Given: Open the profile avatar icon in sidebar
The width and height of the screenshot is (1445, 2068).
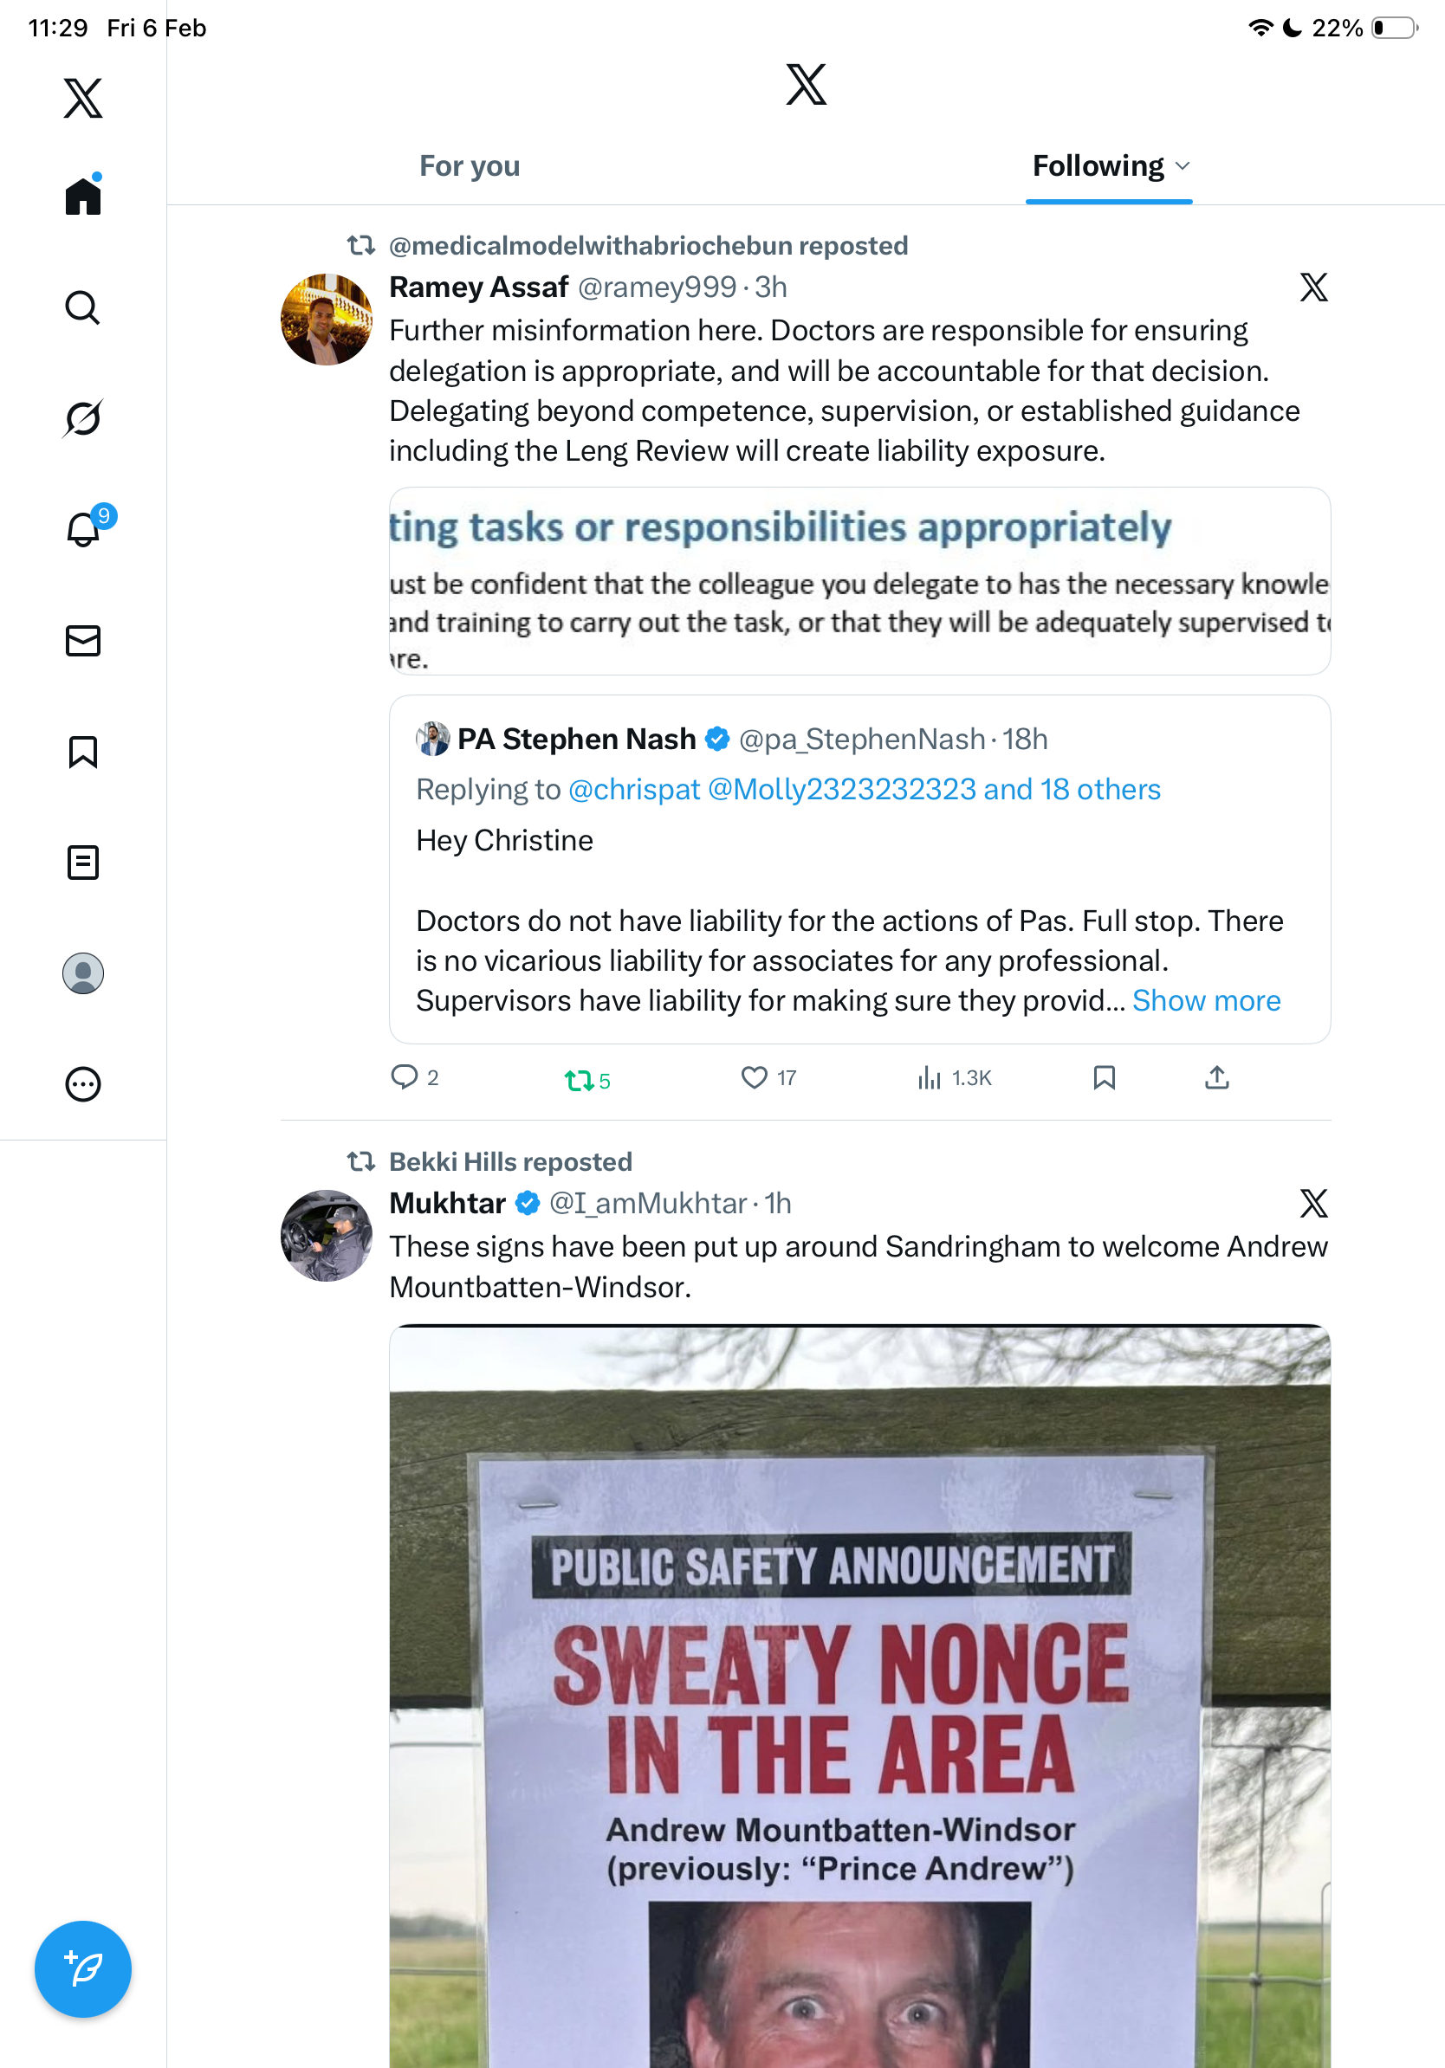Looking at the screenshot, I should point(83,973).
